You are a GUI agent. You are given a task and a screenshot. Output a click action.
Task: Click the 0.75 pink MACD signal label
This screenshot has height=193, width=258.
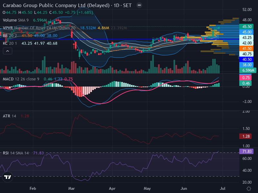[x=246, y=78]
